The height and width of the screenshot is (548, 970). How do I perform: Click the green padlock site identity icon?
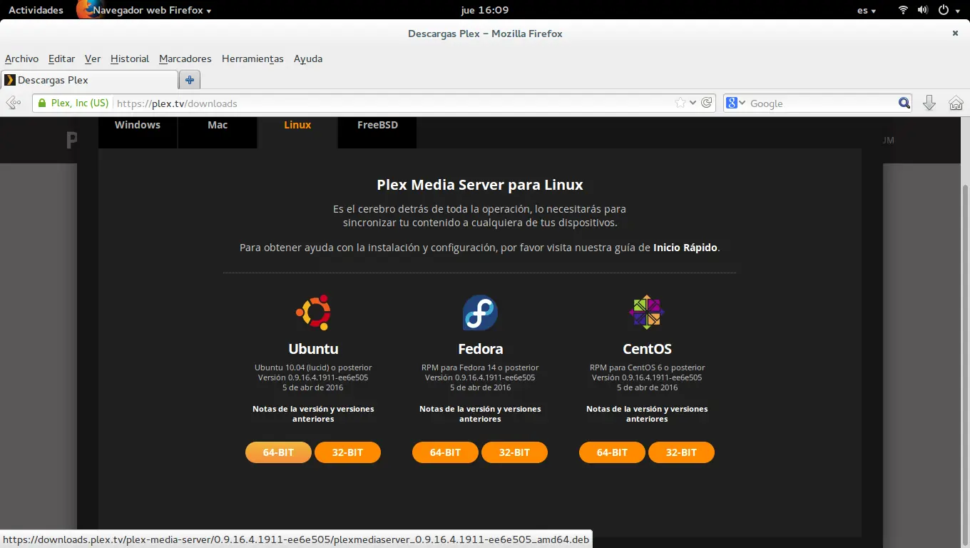click(x=42, y=103)
